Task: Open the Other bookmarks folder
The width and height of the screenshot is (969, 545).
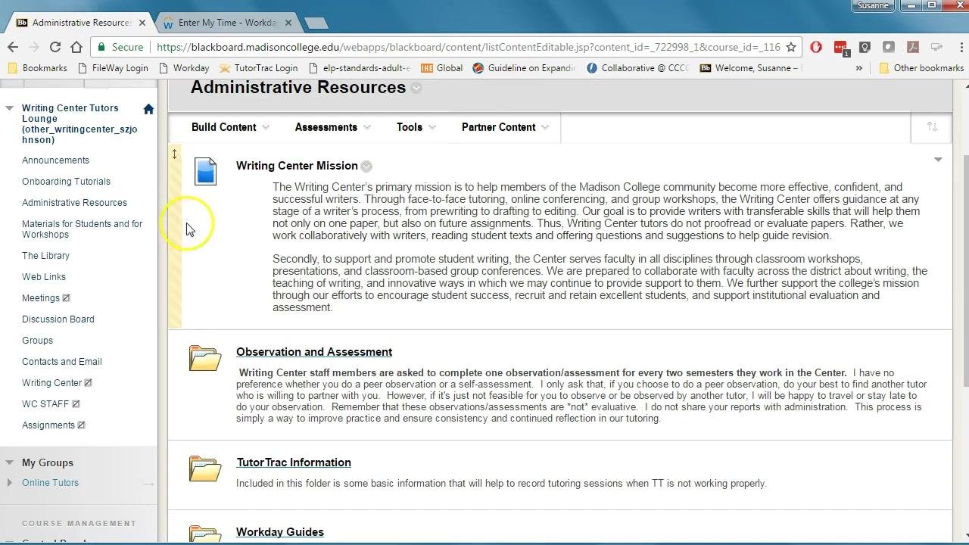Action: (x=921, y=68)
